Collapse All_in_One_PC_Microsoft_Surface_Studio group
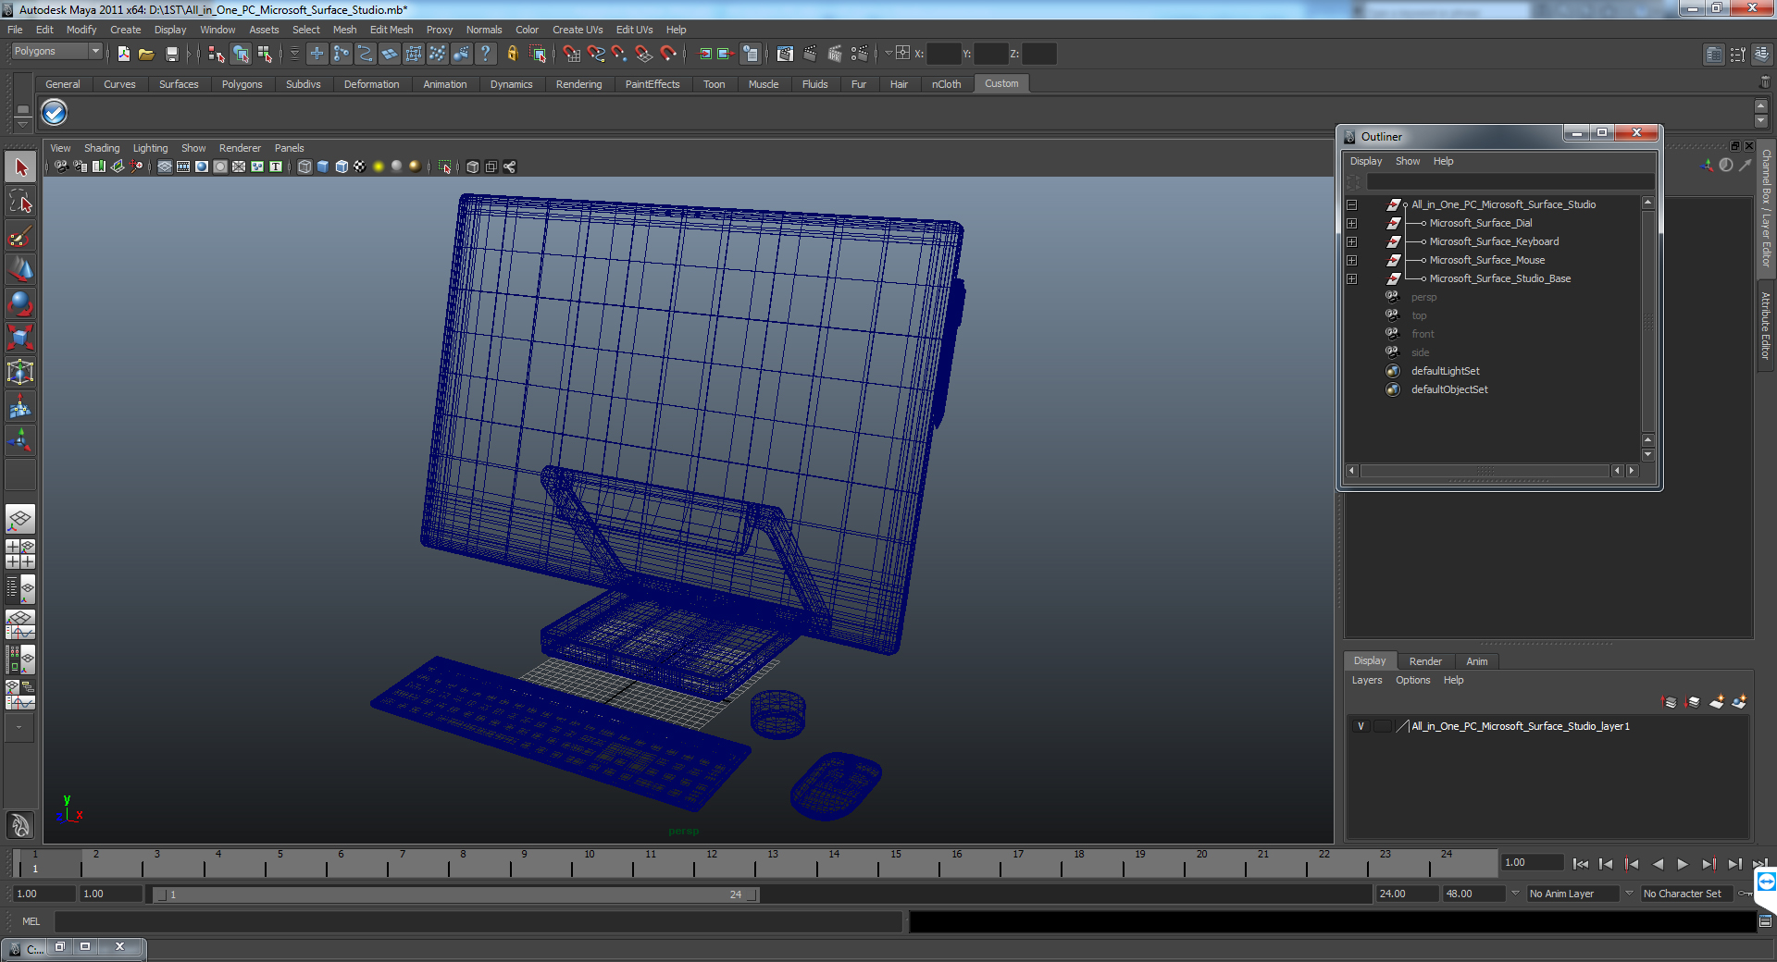The image size is (1777, 962). (x=1352, y=204)
